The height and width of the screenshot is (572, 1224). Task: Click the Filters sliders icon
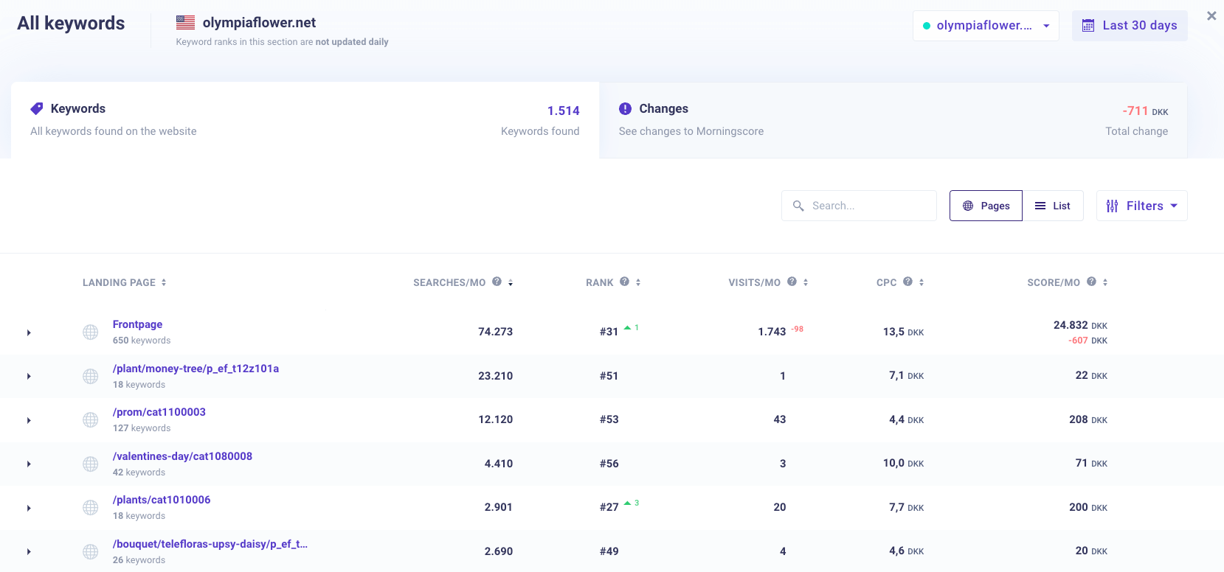[1112, 206]
